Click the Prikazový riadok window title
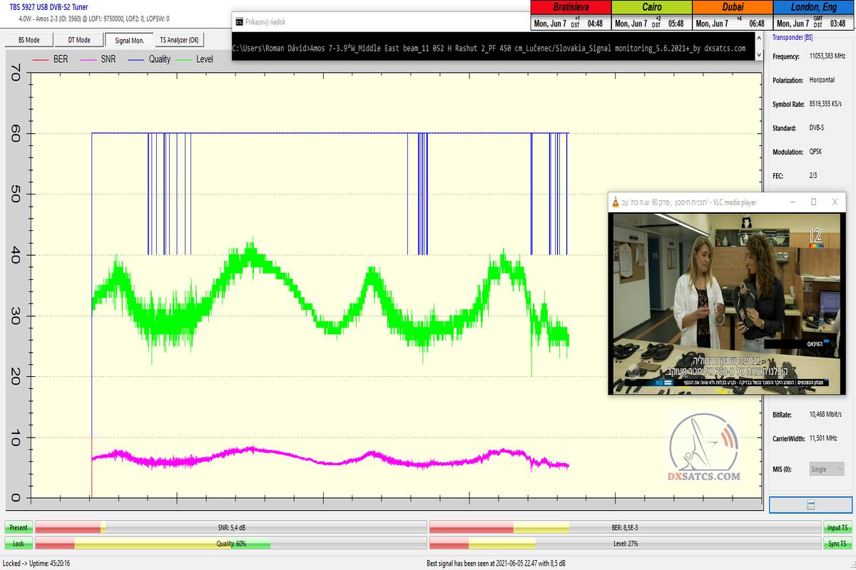 coord(267,22)
